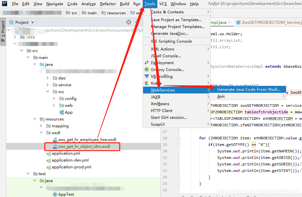Select the Groovy Console icon in Tools menu

[x=147, y=69]
